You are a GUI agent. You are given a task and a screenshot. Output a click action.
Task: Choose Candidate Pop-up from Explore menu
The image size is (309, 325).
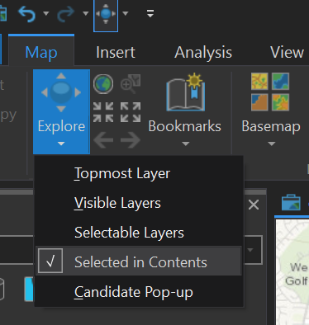coord(139,292)
